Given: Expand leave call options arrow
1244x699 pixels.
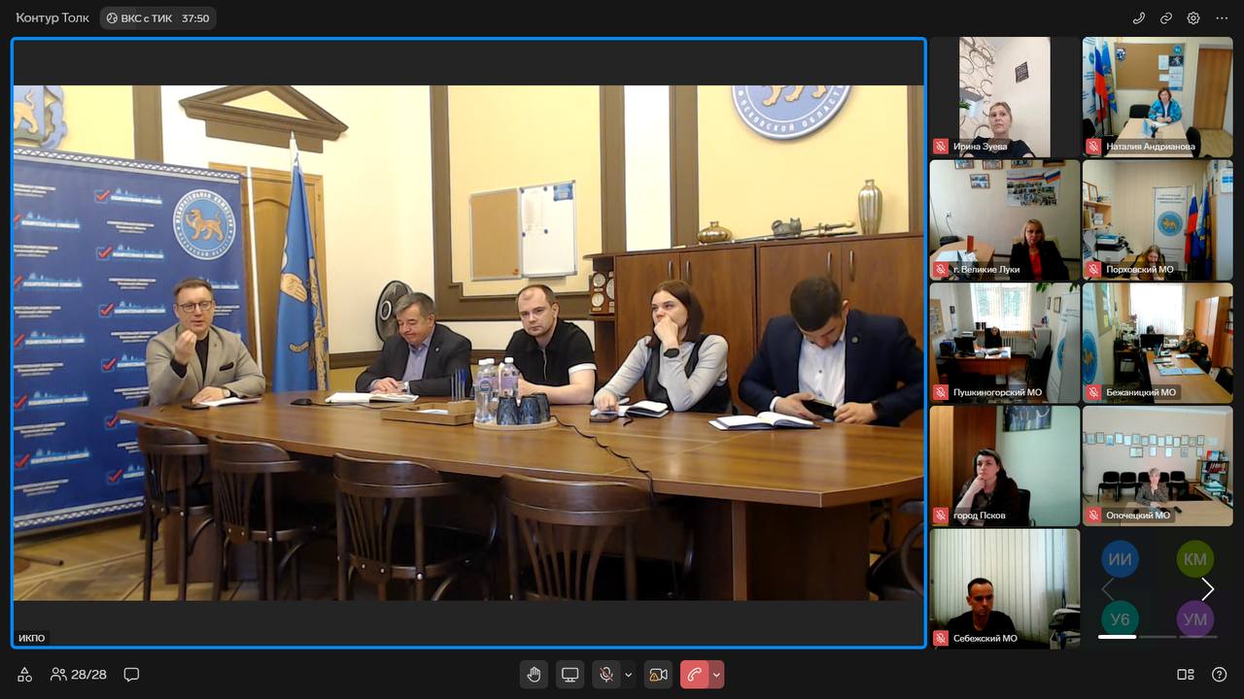Looking at the screenshot, I should tap(716, 675).
